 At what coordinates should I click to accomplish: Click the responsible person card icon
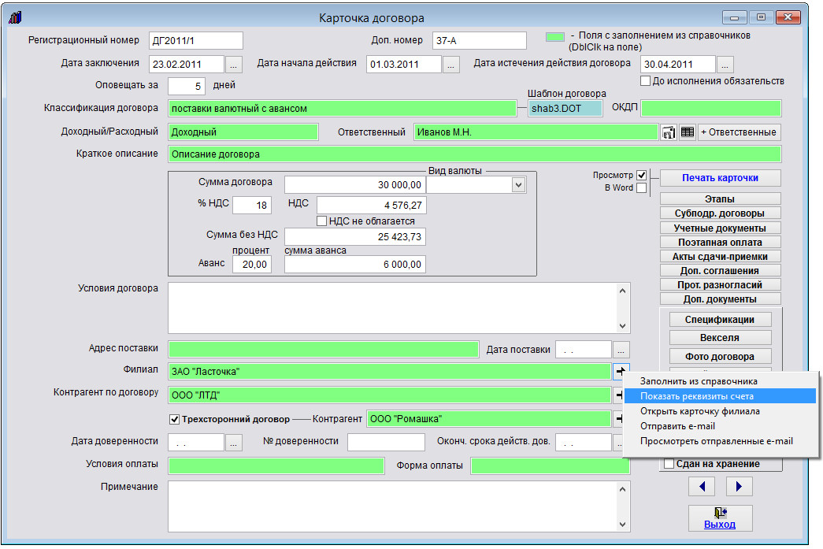669,132
